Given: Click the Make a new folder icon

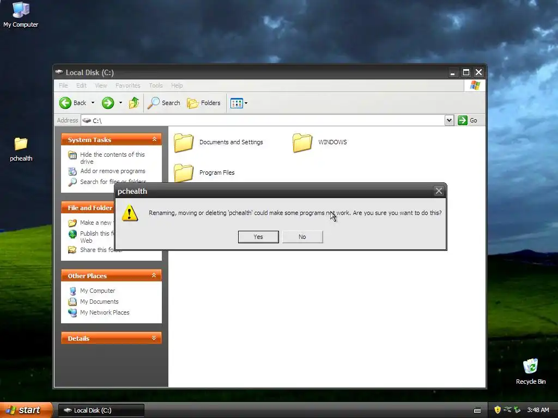Looking at the screenshot, I should point(72,223).
